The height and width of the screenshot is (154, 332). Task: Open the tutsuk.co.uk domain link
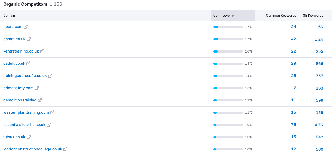pyautogui.click(x=14, y=137)
